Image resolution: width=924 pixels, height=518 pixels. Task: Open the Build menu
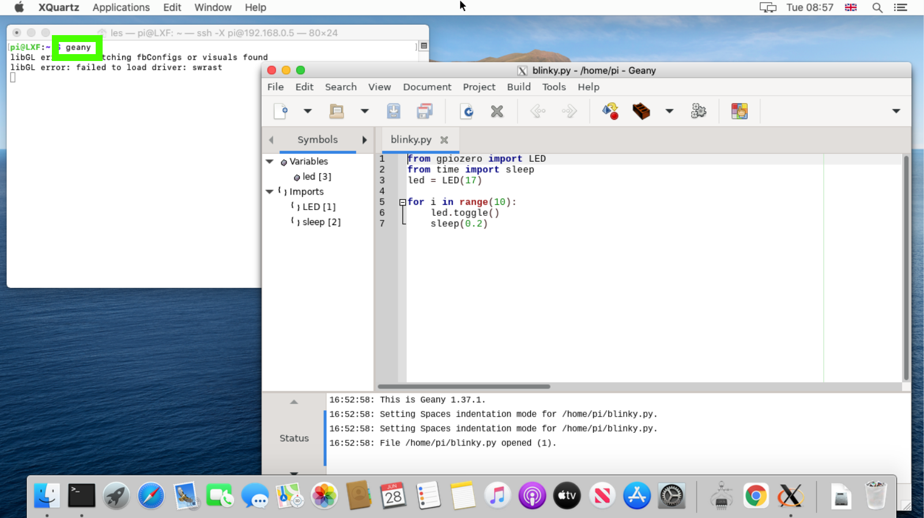click(x=518, y=87)
